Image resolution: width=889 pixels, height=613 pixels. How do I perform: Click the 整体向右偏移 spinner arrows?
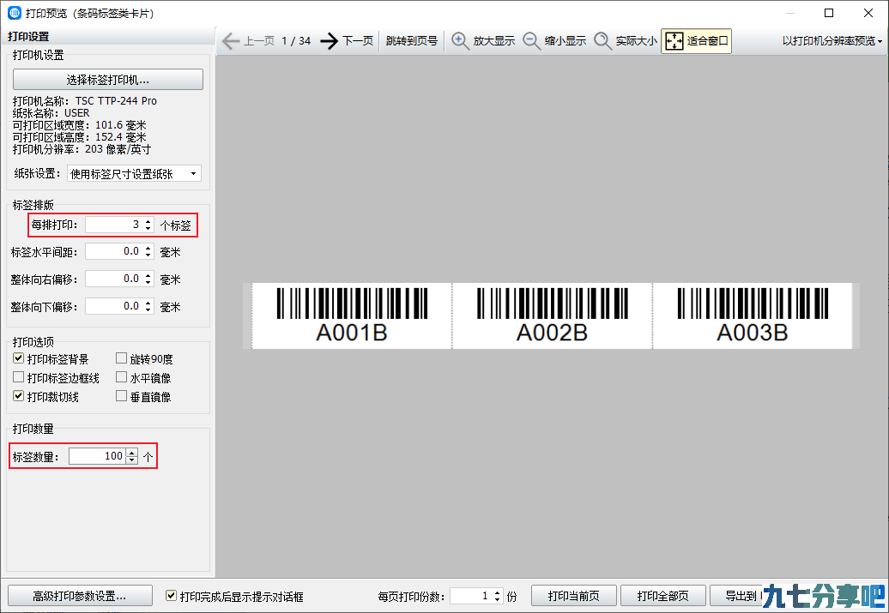pyautogui.click(x=148, y=279)
